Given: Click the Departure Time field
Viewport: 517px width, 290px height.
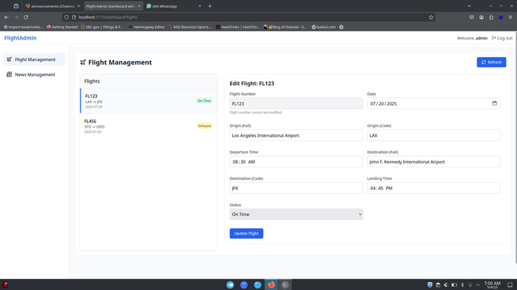Looking at the screenshot, I should point(296,162).
